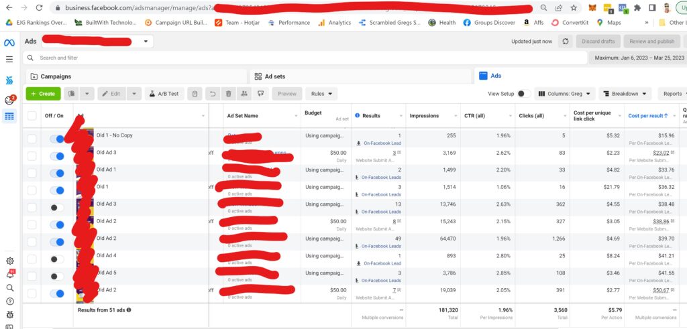Open the Analytics bookmark

(x=334, y=23)
